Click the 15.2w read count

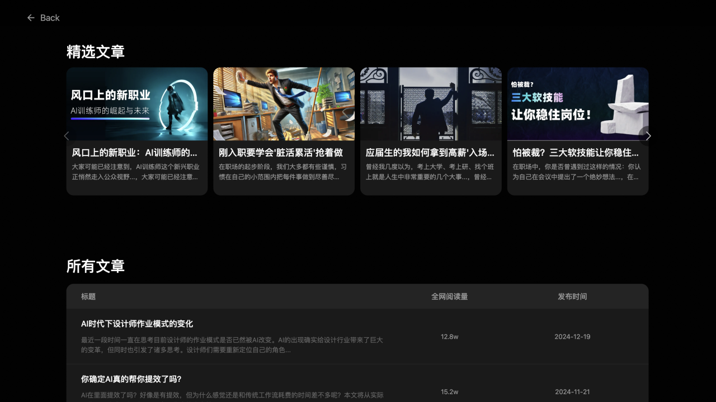450,392
